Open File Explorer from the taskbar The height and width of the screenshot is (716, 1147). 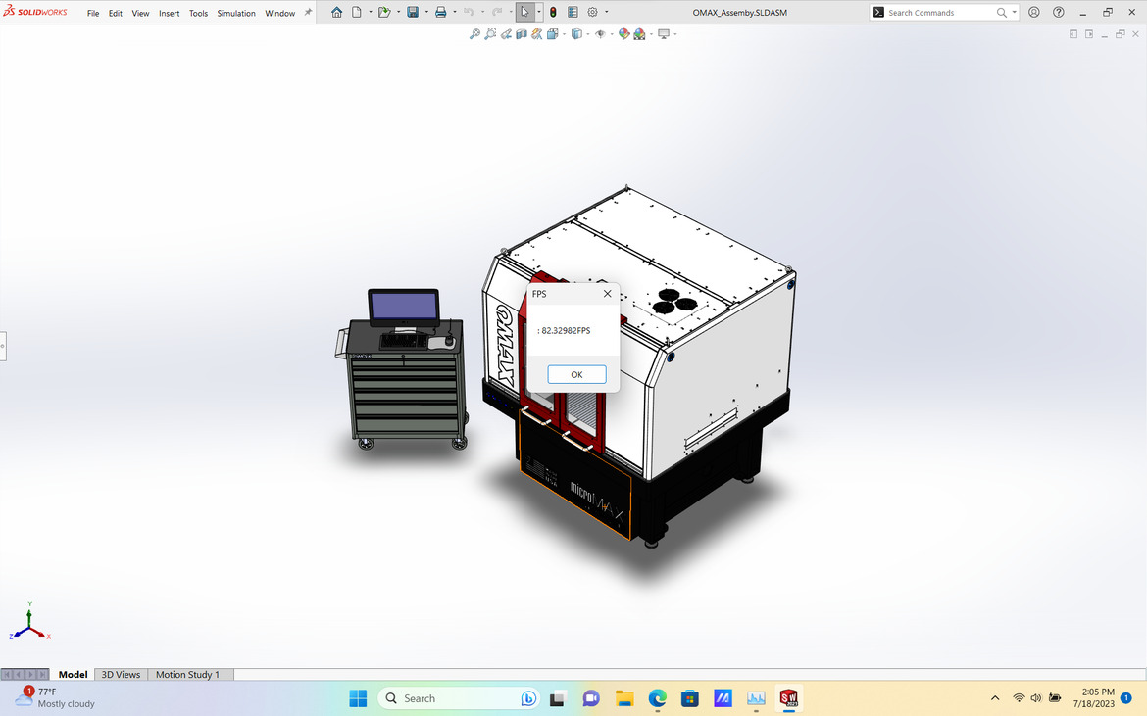[623, 698]
